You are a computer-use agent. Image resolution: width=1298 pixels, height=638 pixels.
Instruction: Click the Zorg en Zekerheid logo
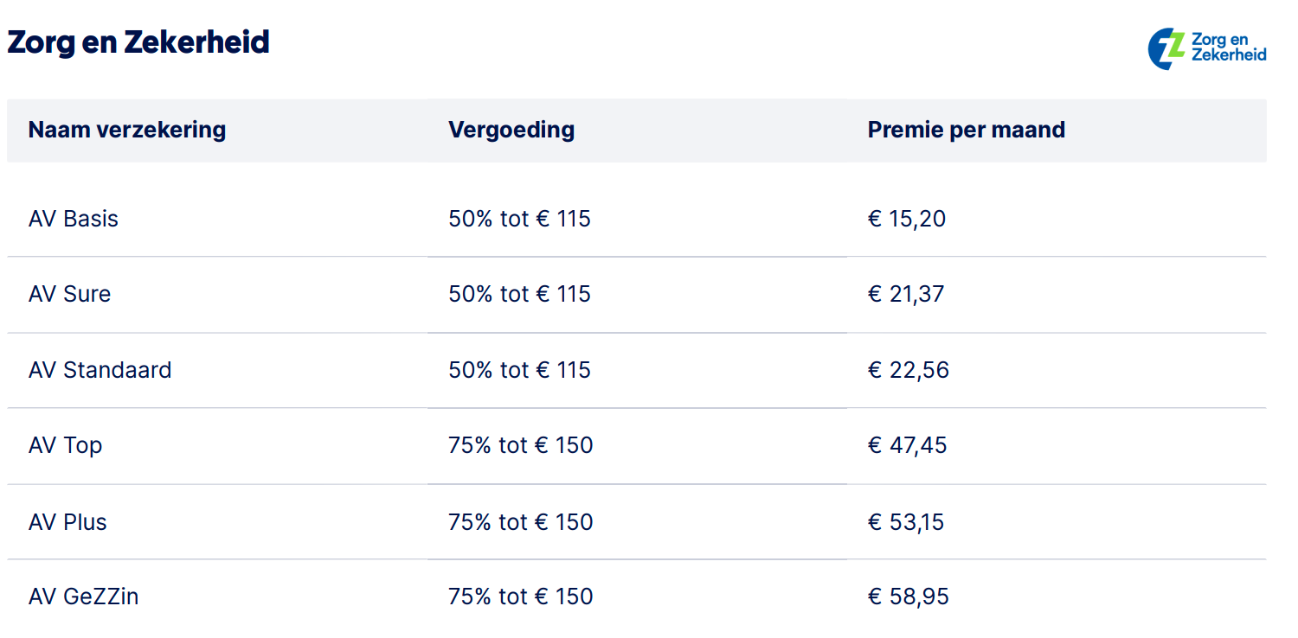(1206, 48)
